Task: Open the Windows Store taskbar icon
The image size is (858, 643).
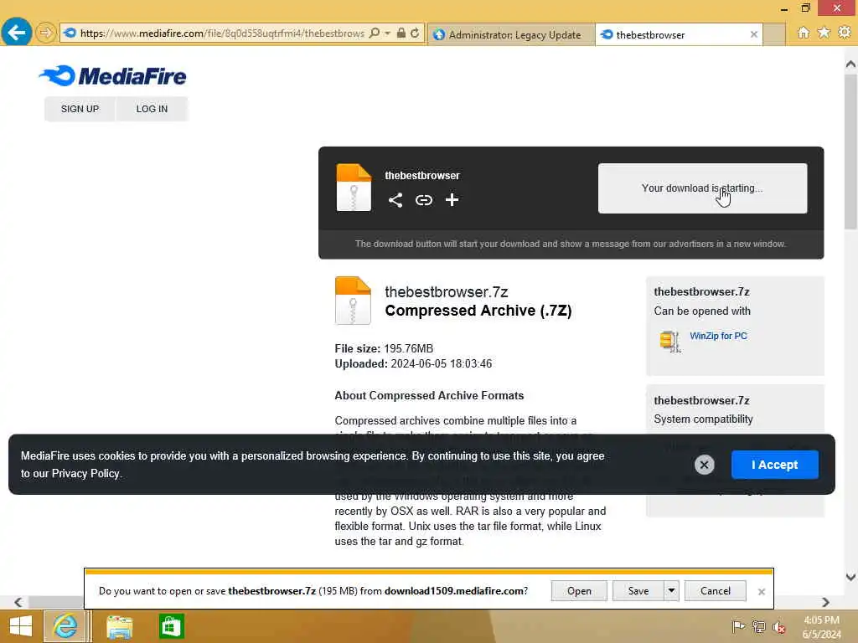Action: click(x=171, y=626)
